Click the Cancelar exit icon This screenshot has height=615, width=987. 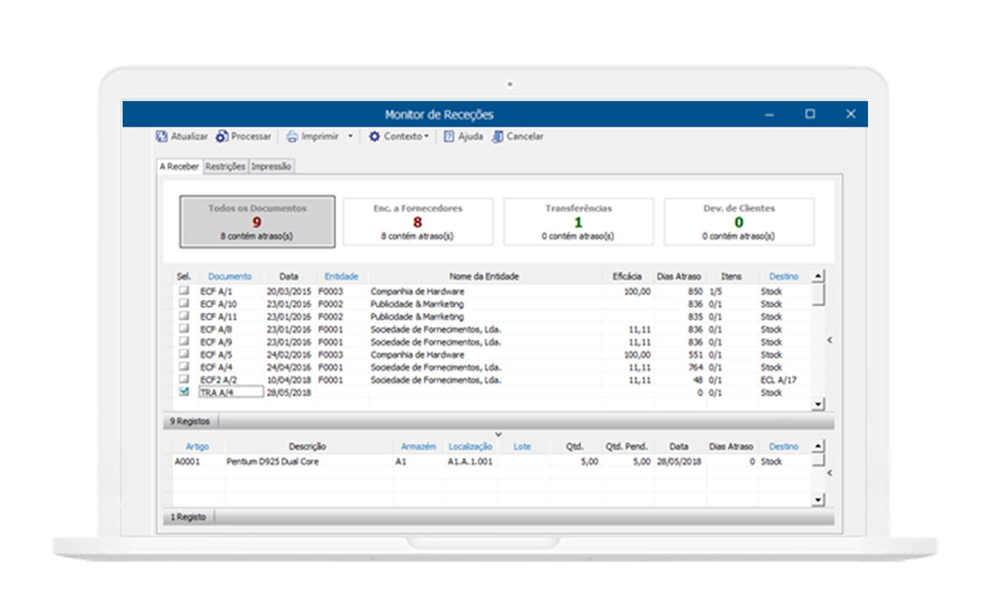point(498,136)
